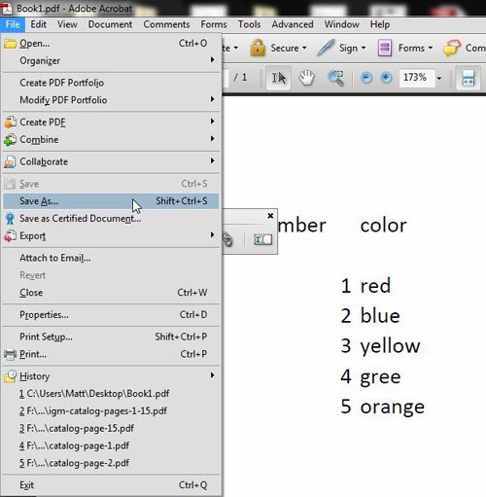This screenshot has height=497, width=486.
Task: Click Properties menu entry
Action: 111,314
